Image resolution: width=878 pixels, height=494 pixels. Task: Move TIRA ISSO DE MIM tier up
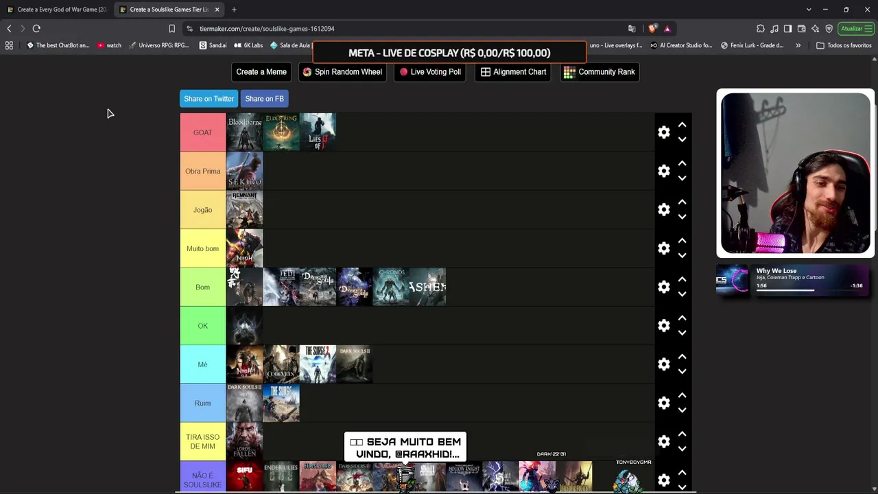pyautogui.click(x=682, y=434)
